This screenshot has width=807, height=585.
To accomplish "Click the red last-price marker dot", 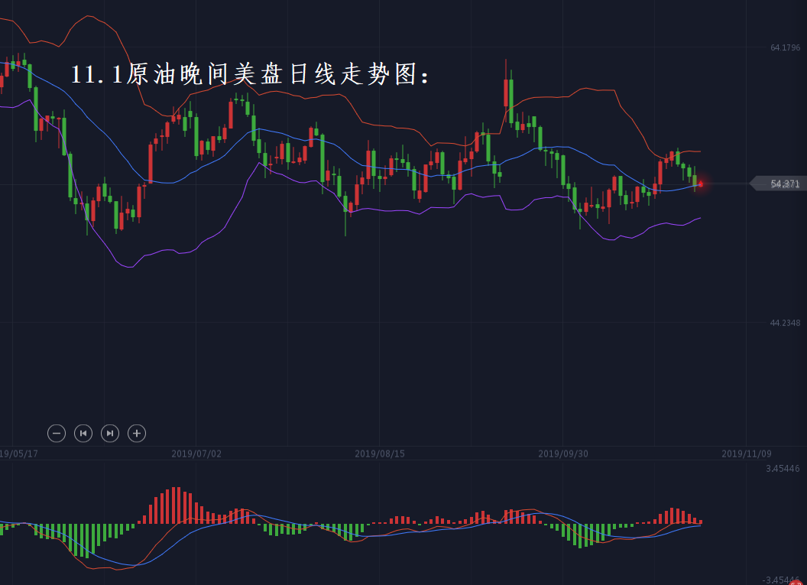I will tap(700, 184).
